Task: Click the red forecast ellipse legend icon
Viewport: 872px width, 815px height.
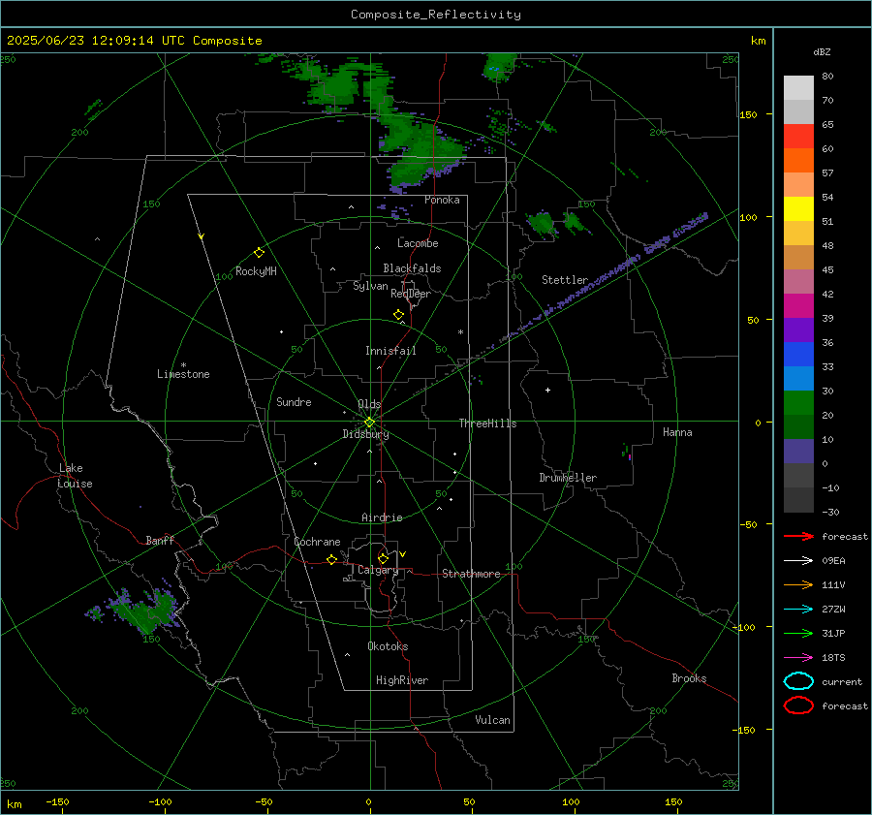Action: (798, 705)
